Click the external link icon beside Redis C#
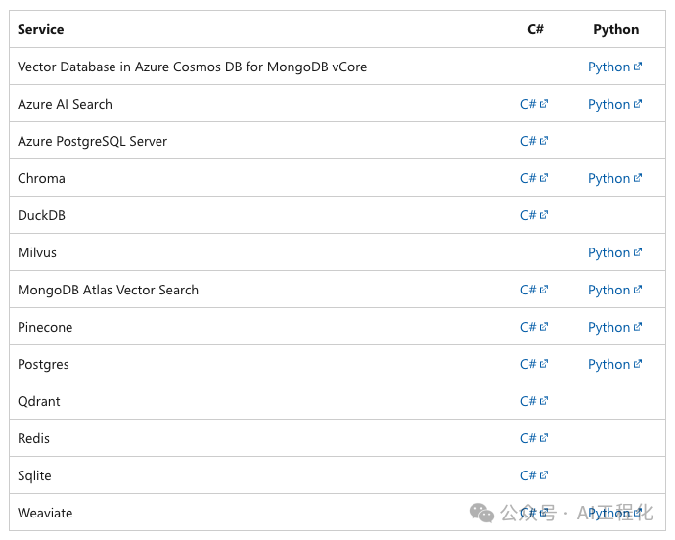This screenshot has width=675, height=540. [x=544, y=438]
